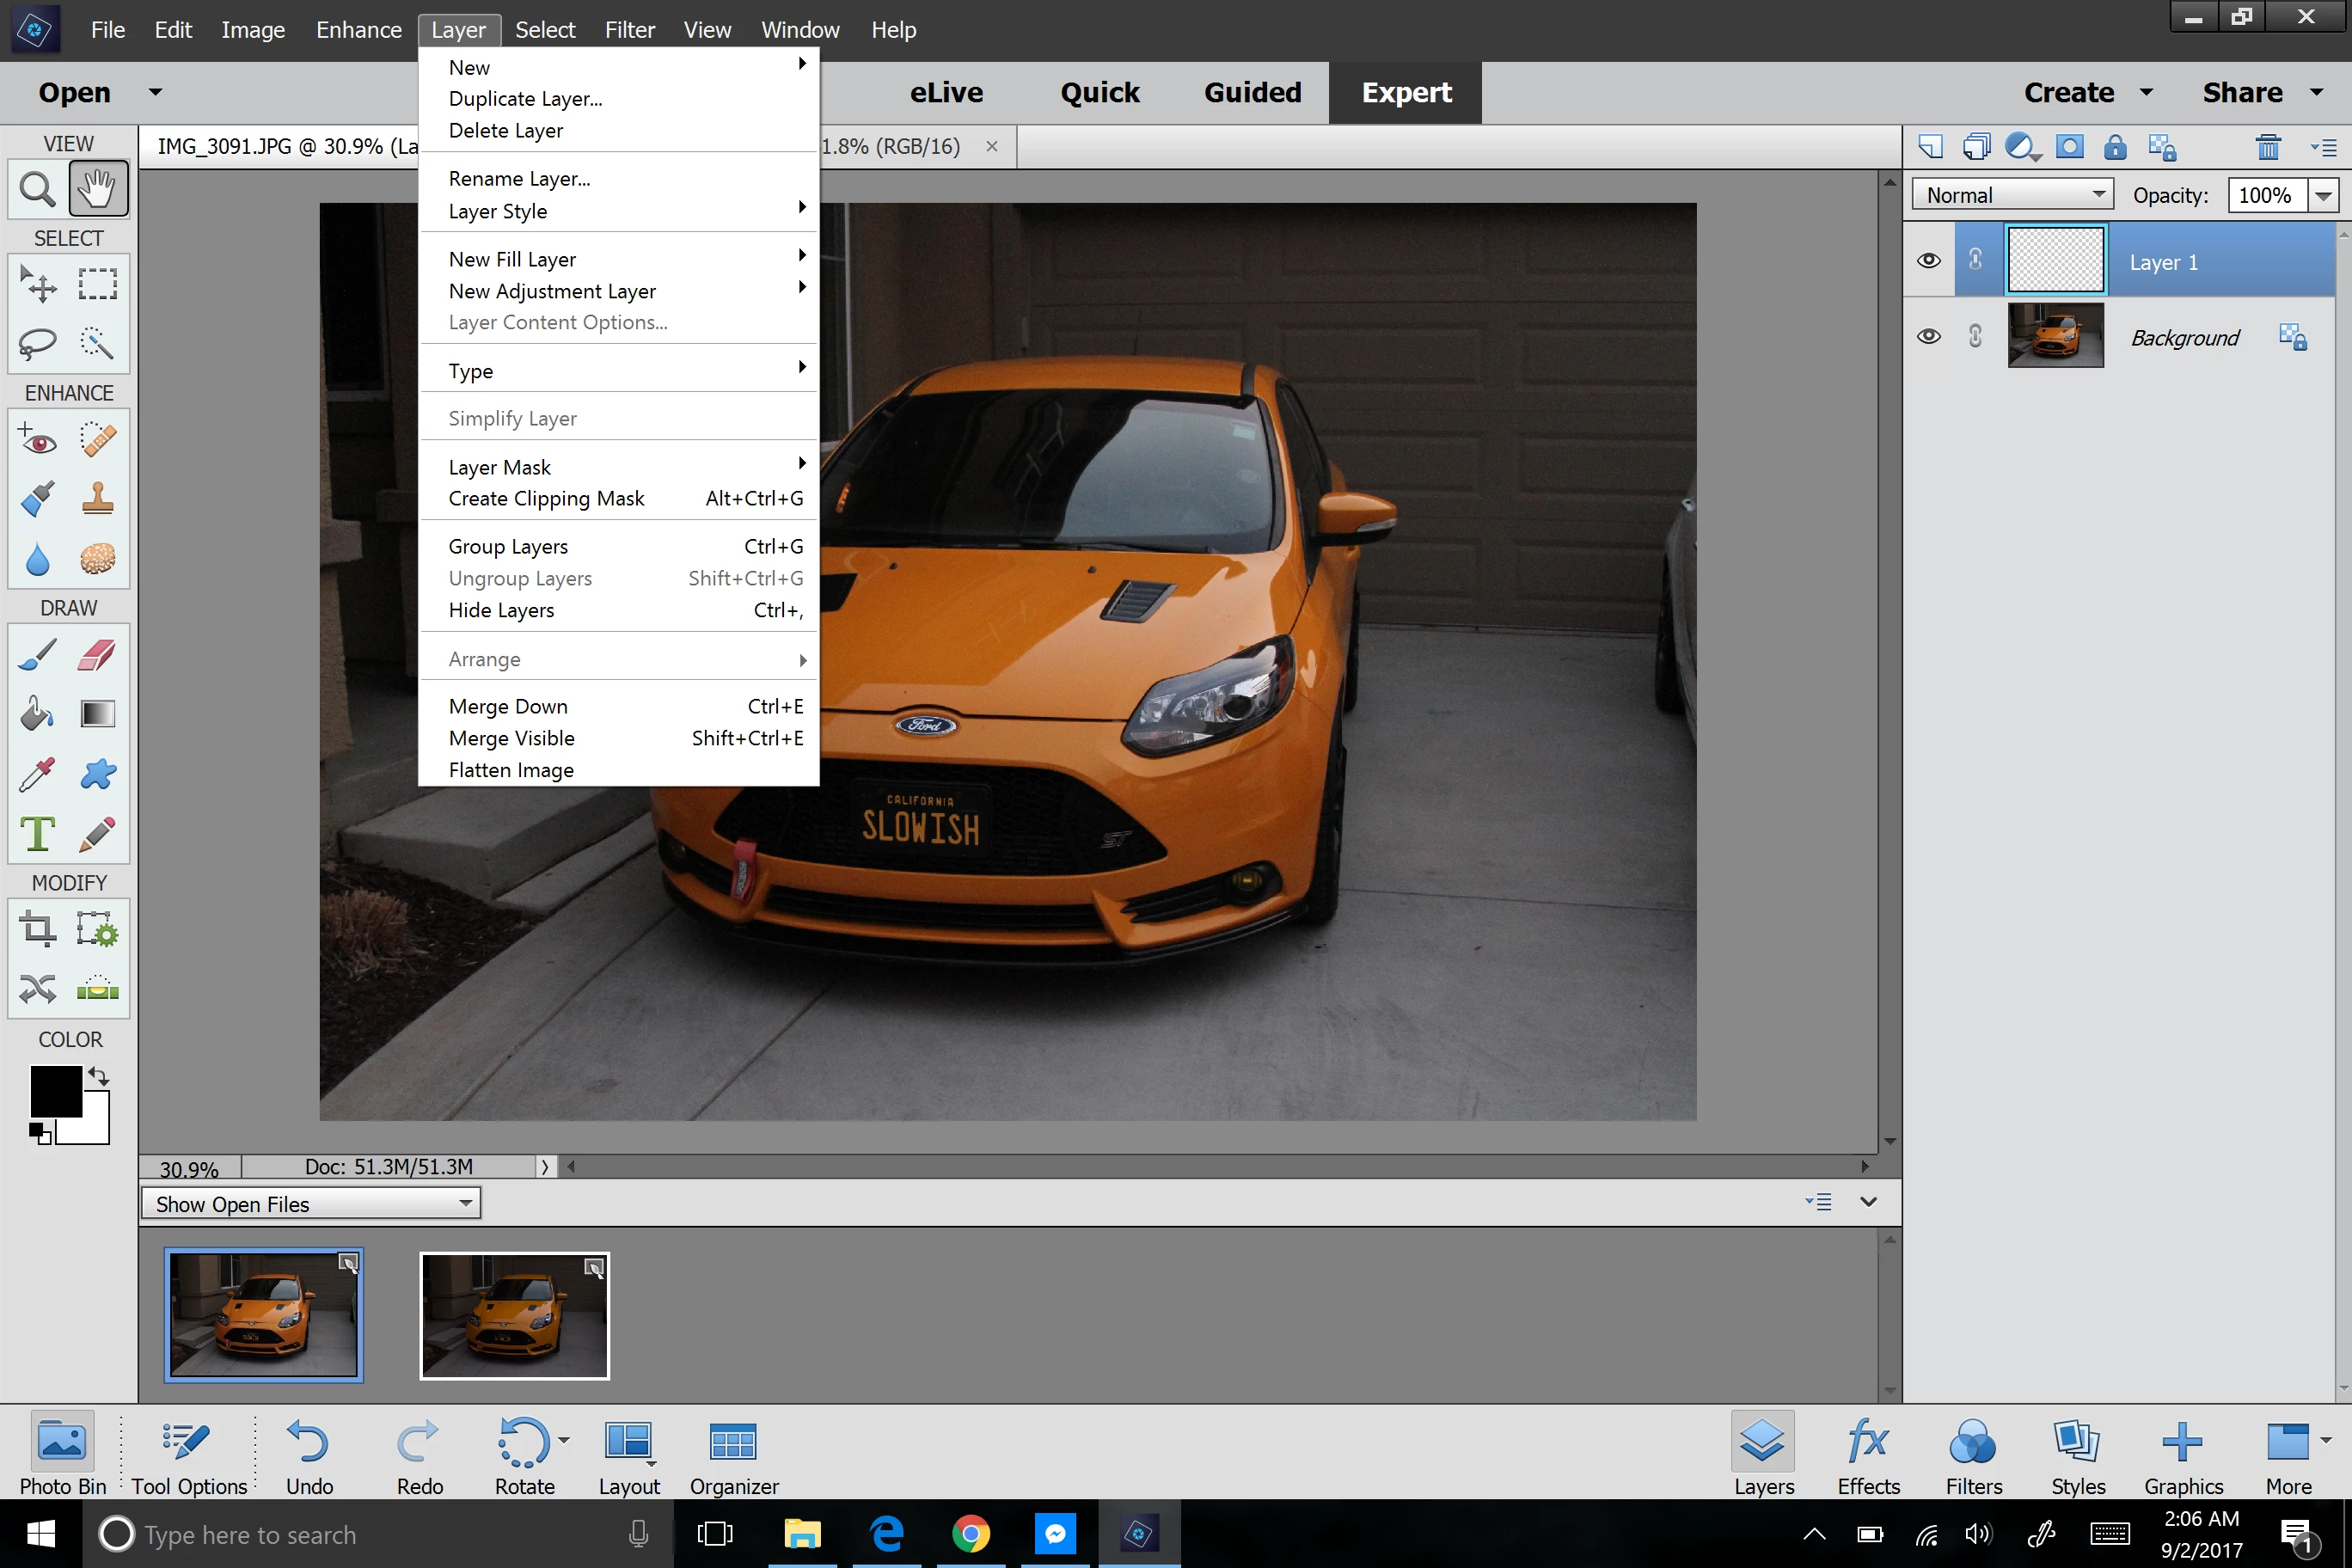
Task: Open the Organizer
Action: point(733,1455)
